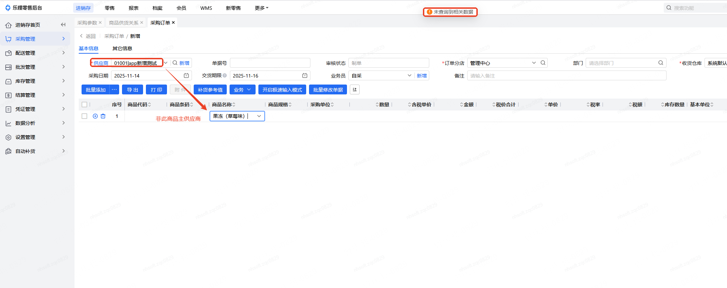The height and width of the screenshot is (288, 727).
Task: Open the 业务员 dropdown
Action: pyautogui.click(x=410, y=75)
